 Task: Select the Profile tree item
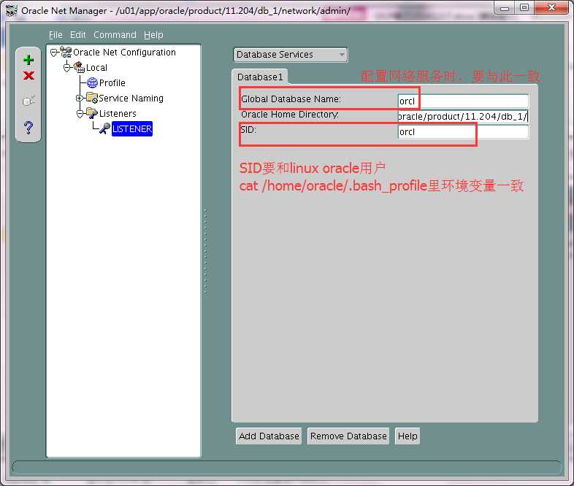click(x=112, y=83)
